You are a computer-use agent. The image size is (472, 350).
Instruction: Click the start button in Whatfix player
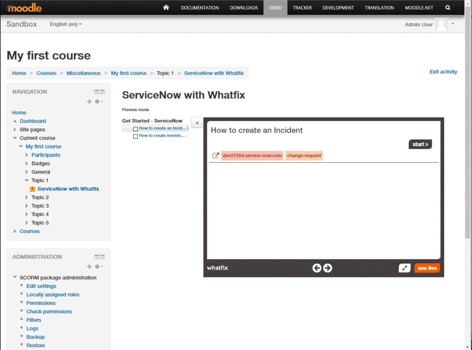pos(420,144)
